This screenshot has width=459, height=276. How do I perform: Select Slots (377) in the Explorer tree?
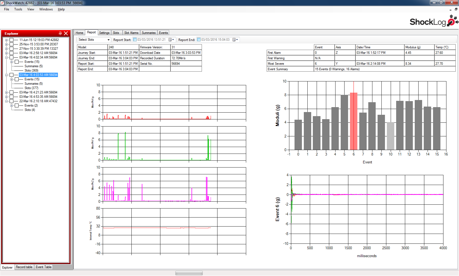(31, 88)
